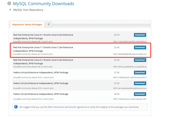The height and width of the screenshot is (118, 171).
Task: Download Red Hat Enterprise Linux 8 RPM package
Action: [x=140, y=35]
